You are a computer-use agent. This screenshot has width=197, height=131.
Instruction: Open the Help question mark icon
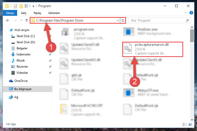pos(191,13)
